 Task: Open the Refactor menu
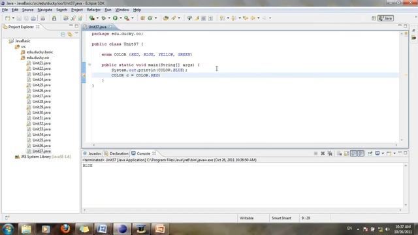tap(93, 10)
